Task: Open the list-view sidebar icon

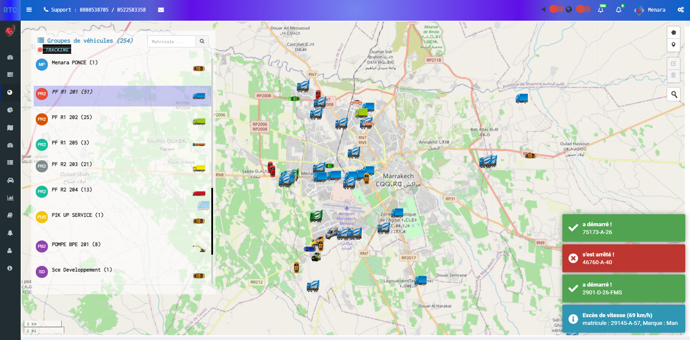Action: (x=10, y=162)
